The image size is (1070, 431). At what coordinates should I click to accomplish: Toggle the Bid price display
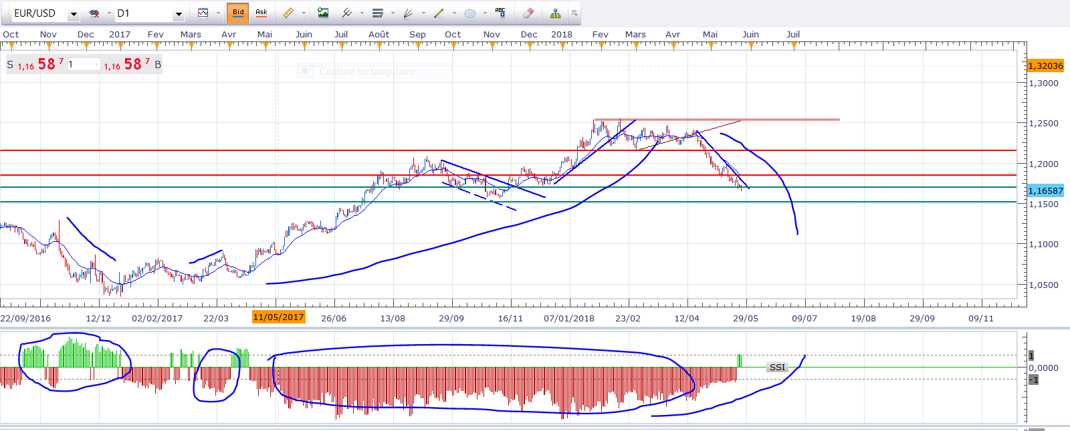tap(238, 13)
